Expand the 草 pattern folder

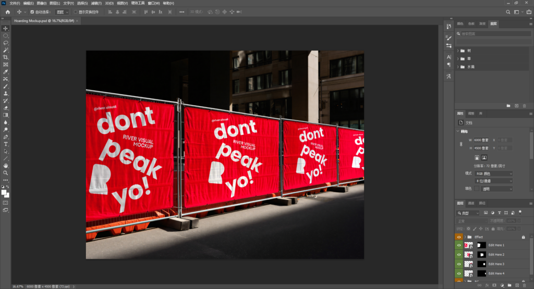click(458, 59)
